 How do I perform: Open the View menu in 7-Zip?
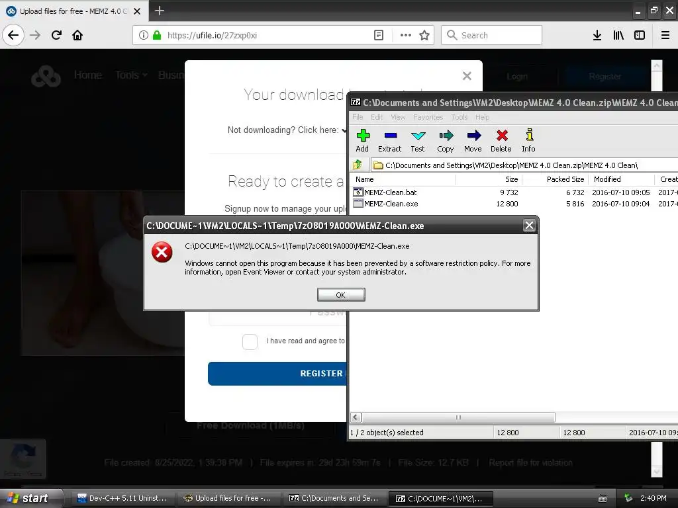pos(398,117)
